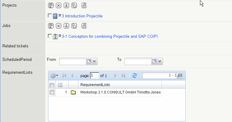Expand the To date dropdown arrow
232x122 pixels.
pos(160,61)
